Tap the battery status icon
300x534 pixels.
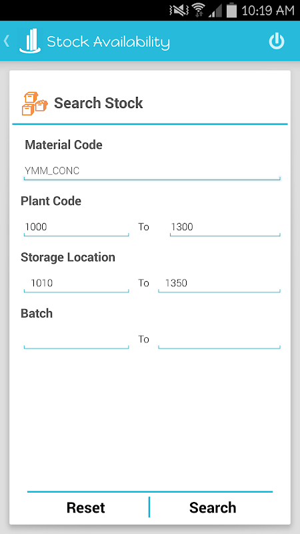(231, 10)
